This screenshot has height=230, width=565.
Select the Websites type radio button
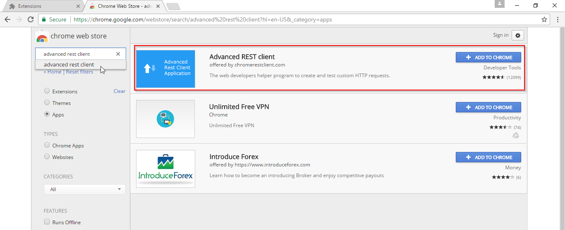pos(47,157)
